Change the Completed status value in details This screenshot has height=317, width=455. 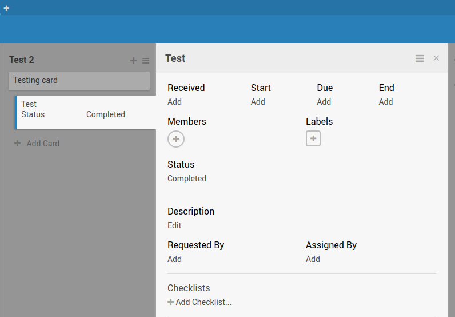tap(187, 179)
